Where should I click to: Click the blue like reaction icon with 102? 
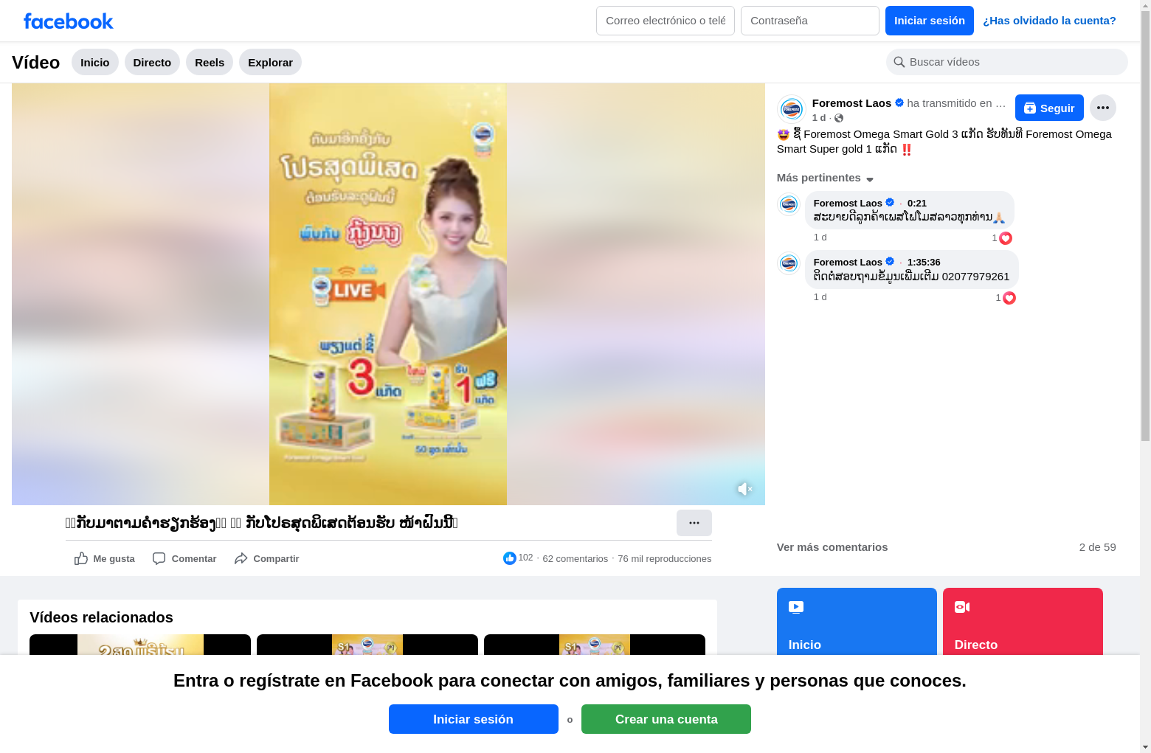(x=509, y=558)
